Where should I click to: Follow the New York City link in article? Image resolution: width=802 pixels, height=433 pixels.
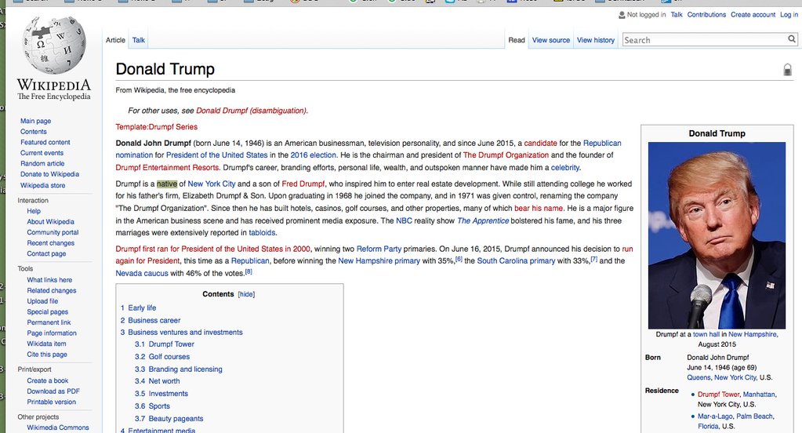coord(211,184)
